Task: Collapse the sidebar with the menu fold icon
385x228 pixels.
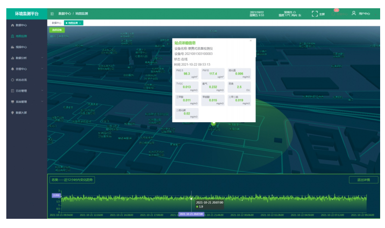Action: tap(52, 14)
